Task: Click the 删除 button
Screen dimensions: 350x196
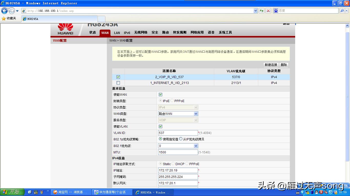Action: pyautogui.click(x=283, y=65)
